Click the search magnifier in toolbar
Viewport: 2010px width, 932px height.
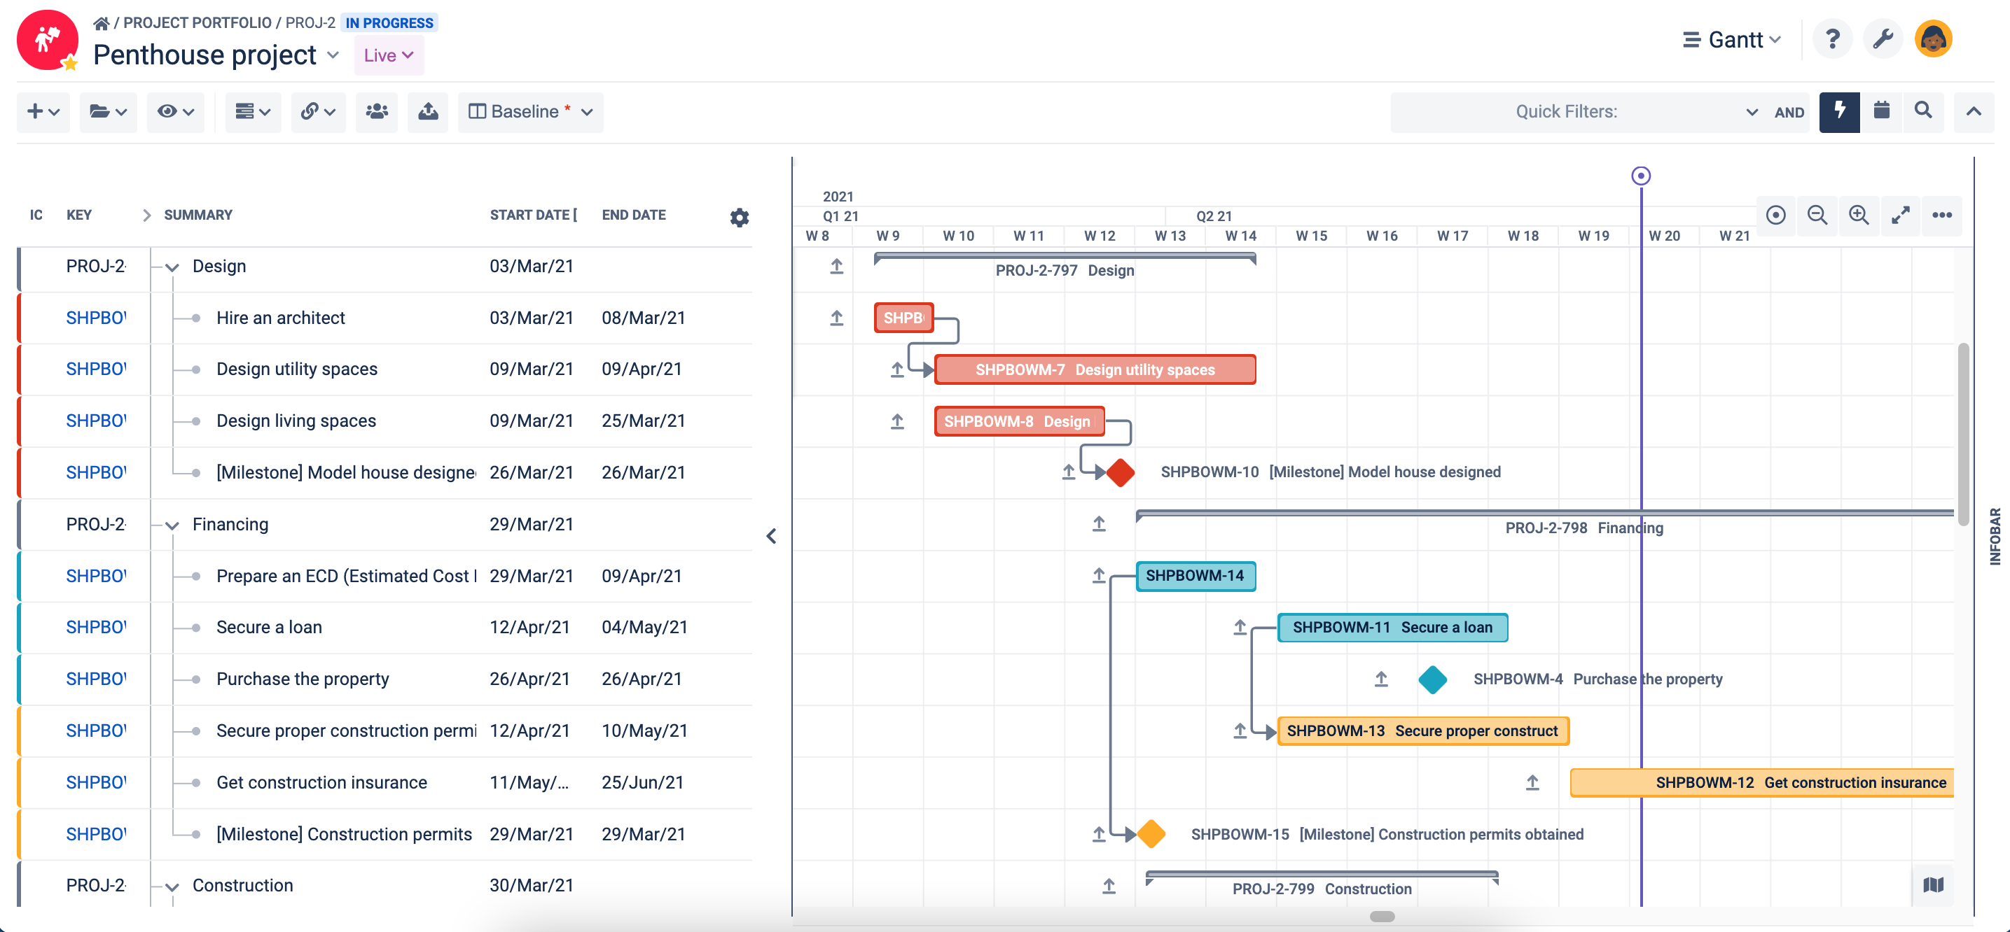coord(1922,111)
